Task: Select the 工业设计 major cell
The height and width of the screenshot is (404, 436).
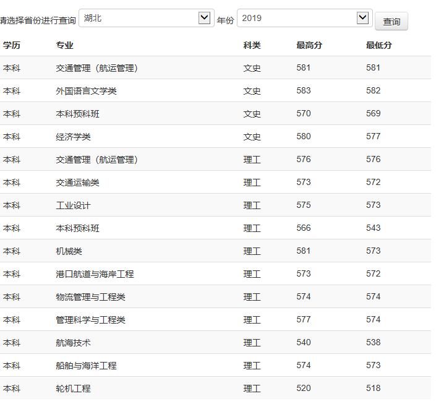Action: tap(73, 205)
